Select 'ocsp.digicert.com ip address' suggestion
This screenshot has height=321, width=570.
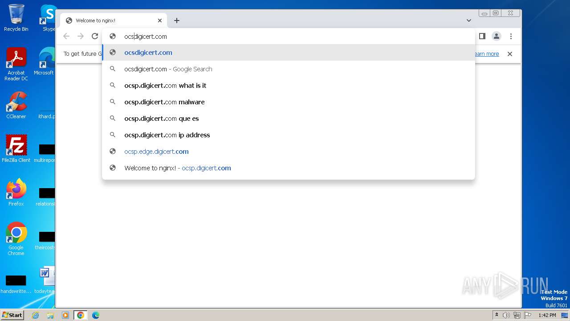point(289,135)
